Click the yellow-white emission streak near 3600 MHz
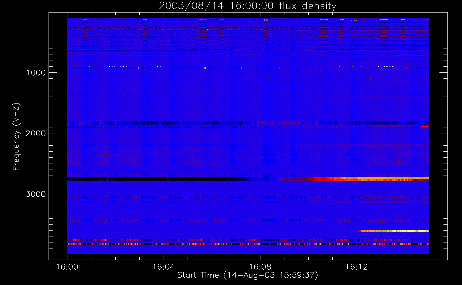The height and width of the screenshot is (285, 462). click(393, 231)
